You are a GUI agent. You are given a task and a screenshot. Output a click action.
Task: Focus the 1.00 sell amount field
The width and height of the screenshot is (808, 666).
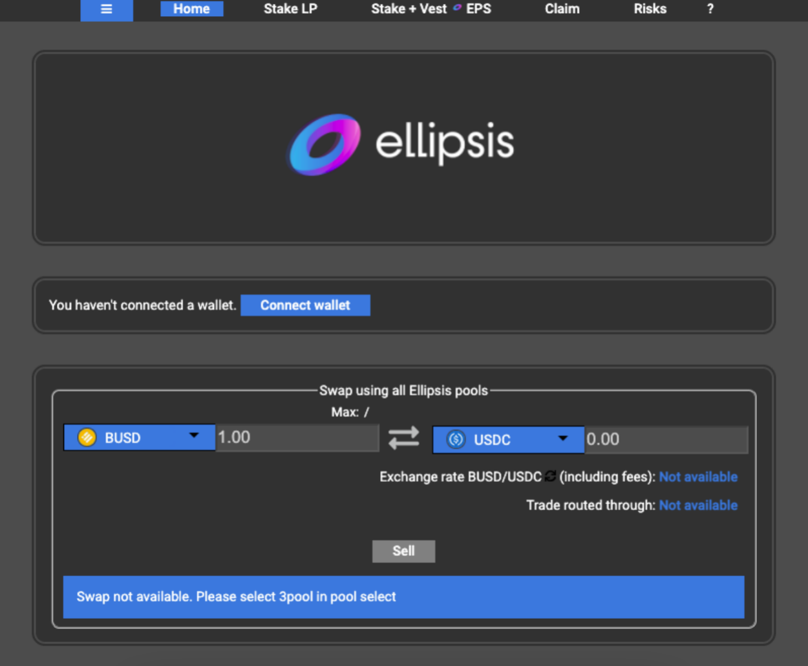[x=297, y=438]
